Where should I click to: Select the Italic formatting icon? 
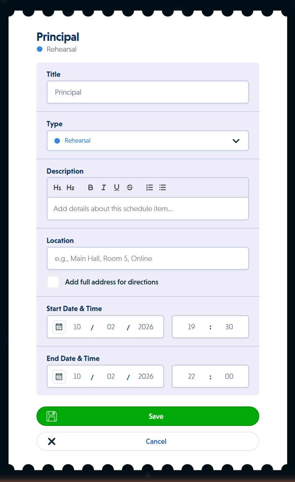(x=103, y=187)
